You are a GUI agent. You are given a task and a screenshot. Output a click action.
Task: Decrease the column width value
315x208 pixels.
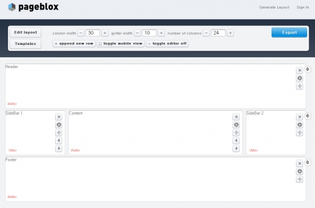pyautogui.click(x=81, y=33)
